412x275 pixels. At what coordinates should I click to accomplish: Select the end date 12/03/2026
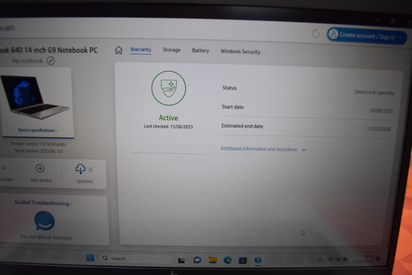click(x=379, y=129)
